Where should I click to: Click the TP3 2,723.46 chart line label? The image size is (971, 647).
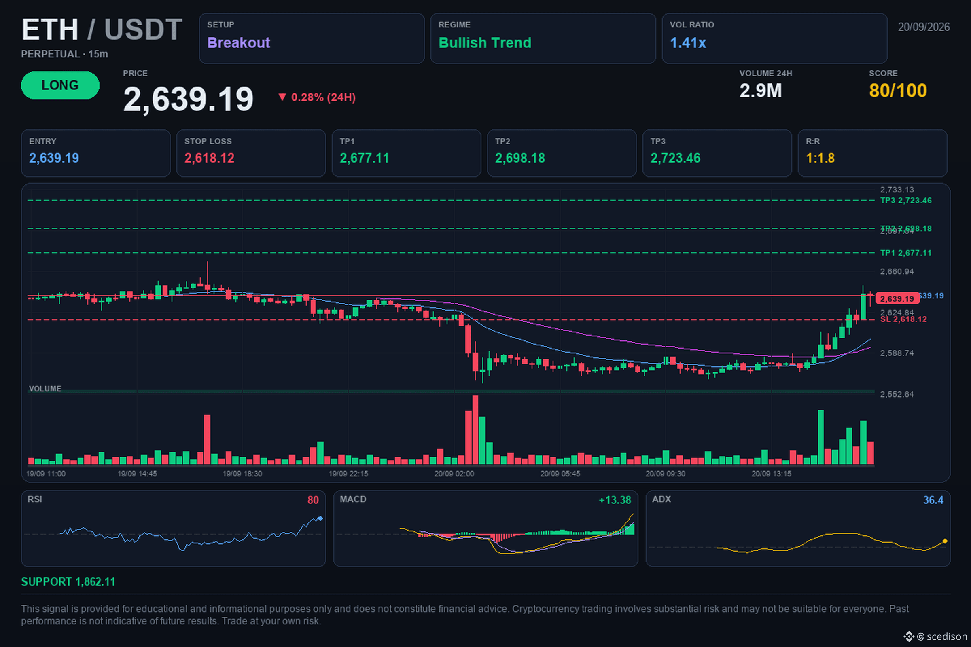tap(906, 201)
